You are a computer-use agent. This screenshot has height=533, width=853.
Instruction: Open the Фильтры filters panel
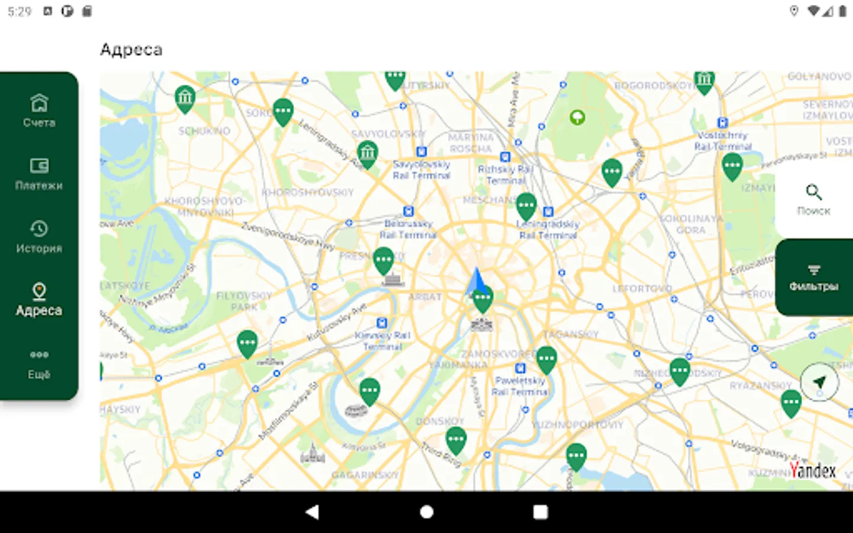click(x=814, y=277)
